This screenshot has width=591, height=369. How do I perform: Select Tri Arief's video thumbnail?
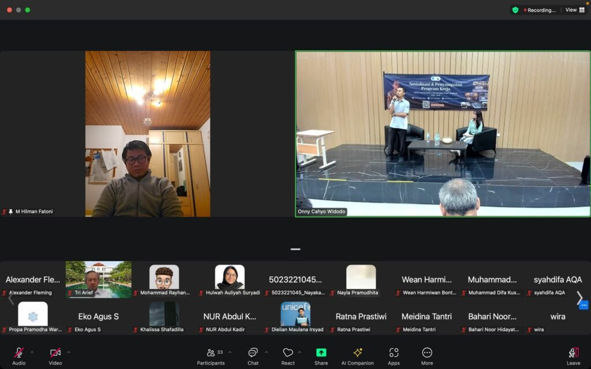click(x=98, y=280)
